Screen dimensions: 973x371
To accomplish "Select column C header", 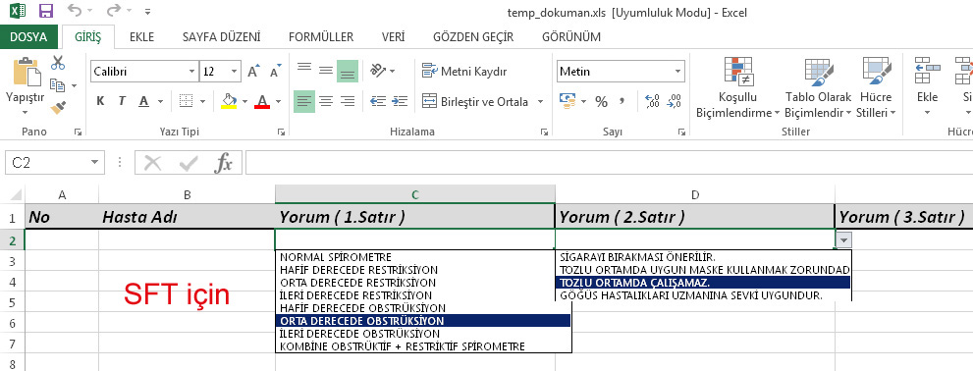I will click(414, 194).
